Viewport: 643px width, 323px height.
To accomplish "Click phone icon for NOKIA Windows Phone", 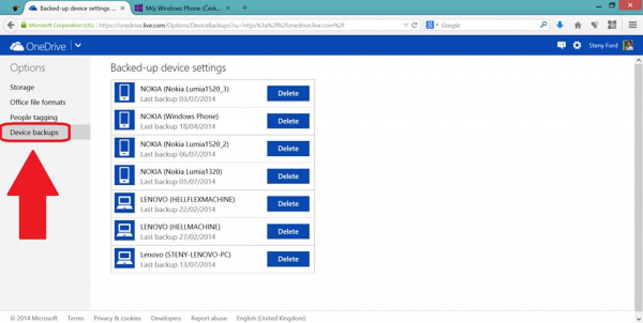I will 125,121.
